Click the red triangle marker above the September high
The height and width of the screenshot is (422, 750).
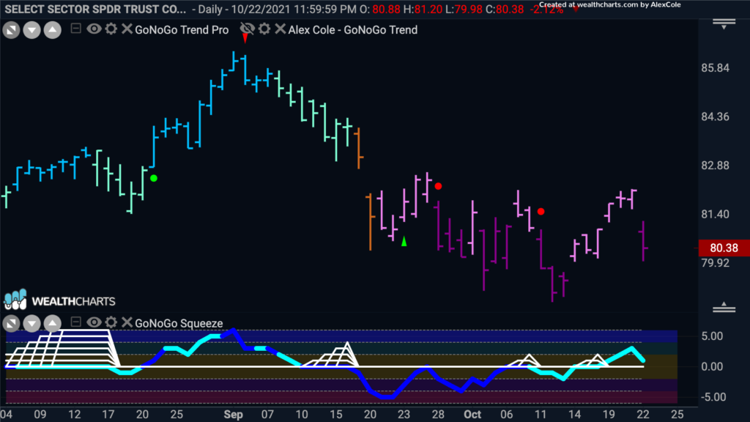click(x=245, y=38)
